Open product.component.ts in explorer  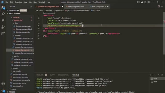pyautogui.click(x=24, y=44)
